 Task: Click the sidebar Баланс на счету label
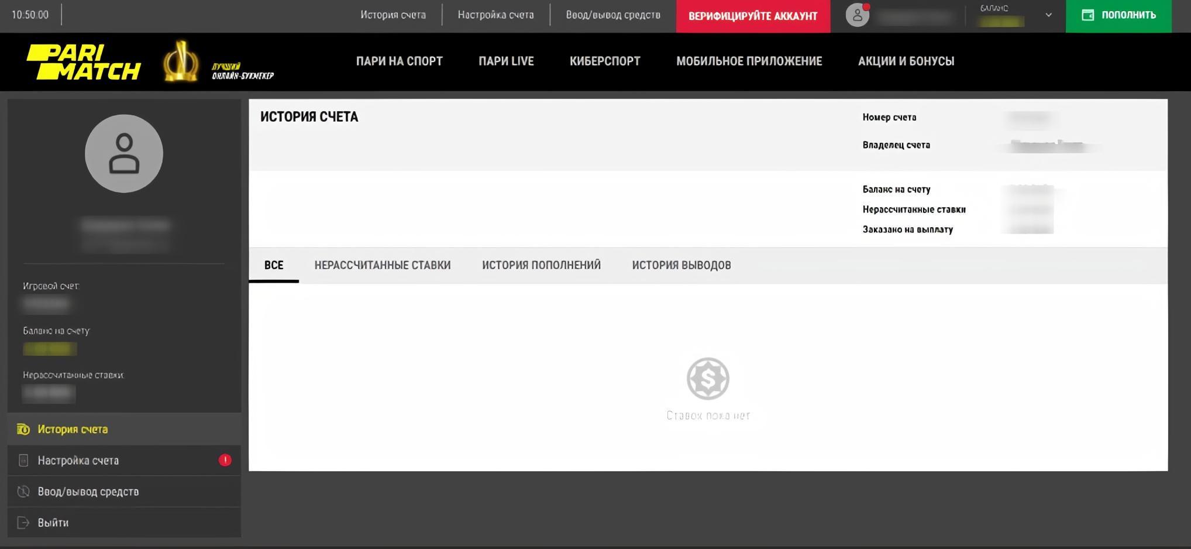56,331
